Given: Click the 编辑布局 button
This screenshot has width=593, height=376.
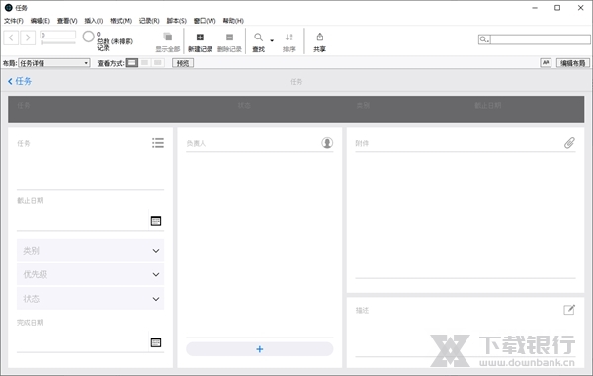Looking at the screenshot, I should click(x=573, y=63).
